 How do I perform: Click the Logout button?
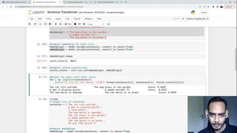(204, 12)
